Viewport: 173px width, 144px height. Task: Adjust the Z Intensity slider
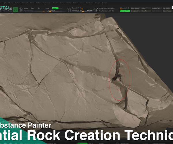[55, 11]
